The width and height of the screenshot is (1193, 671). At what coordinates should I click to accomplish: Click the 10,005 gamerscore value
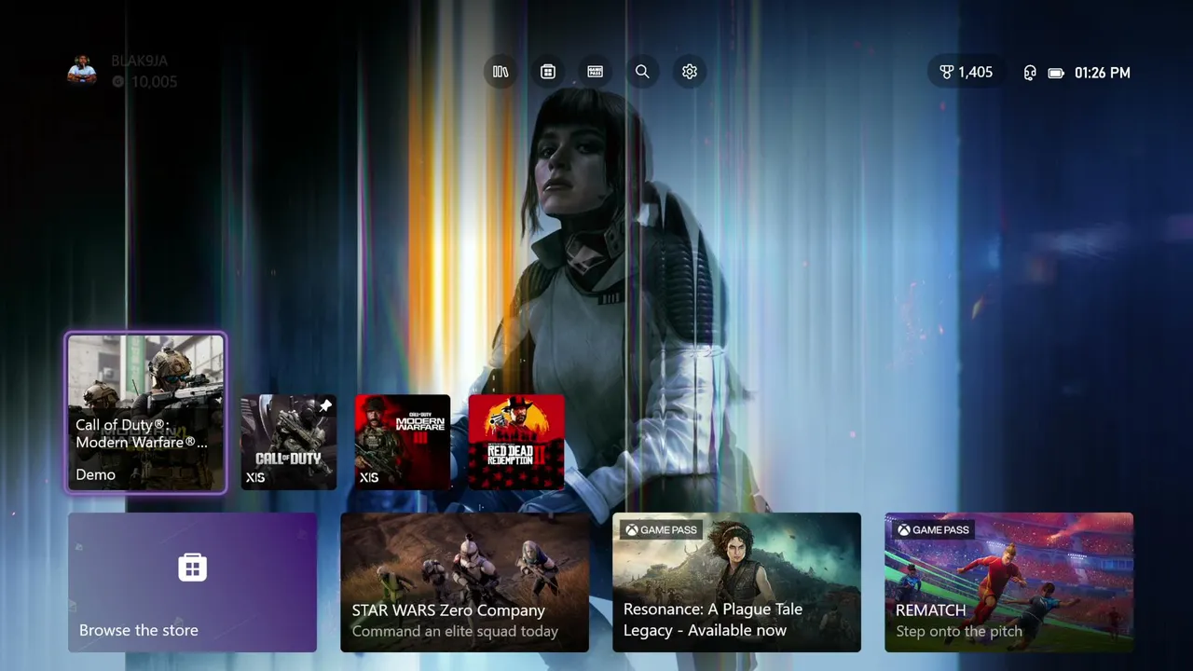click(x=154, y=82)
